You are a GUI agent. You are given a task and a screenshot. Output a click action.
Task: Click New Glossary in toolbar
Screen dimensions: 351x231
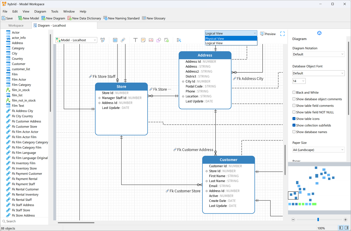click(x=154, y=18)
